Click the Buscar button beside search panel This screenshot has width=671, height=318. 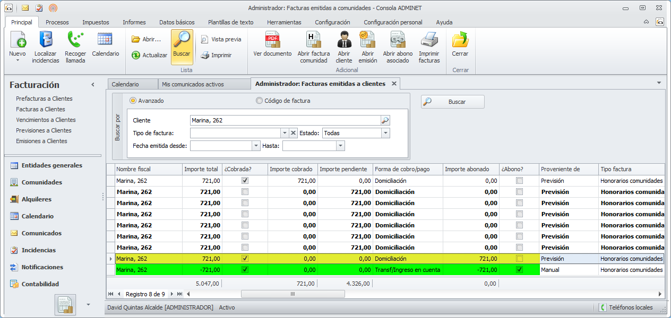point(453,102)
